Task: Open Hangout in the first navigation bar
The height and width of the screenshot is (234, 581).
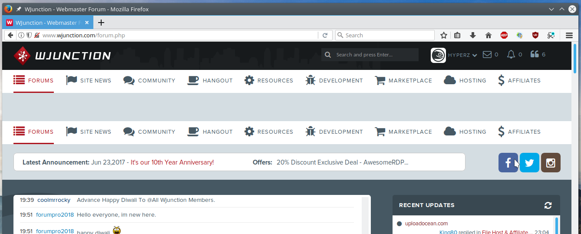Action: pyautogui.click(x=210, y=80)
